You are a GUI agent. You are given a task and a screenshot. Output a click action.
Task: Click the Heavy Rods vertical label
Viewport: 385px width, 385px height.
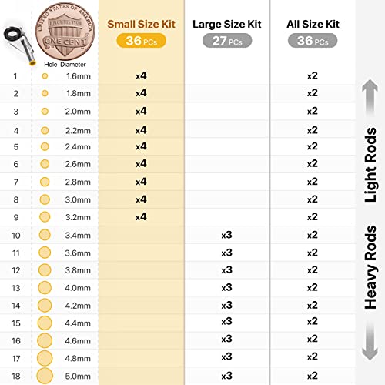pos(370,267)
